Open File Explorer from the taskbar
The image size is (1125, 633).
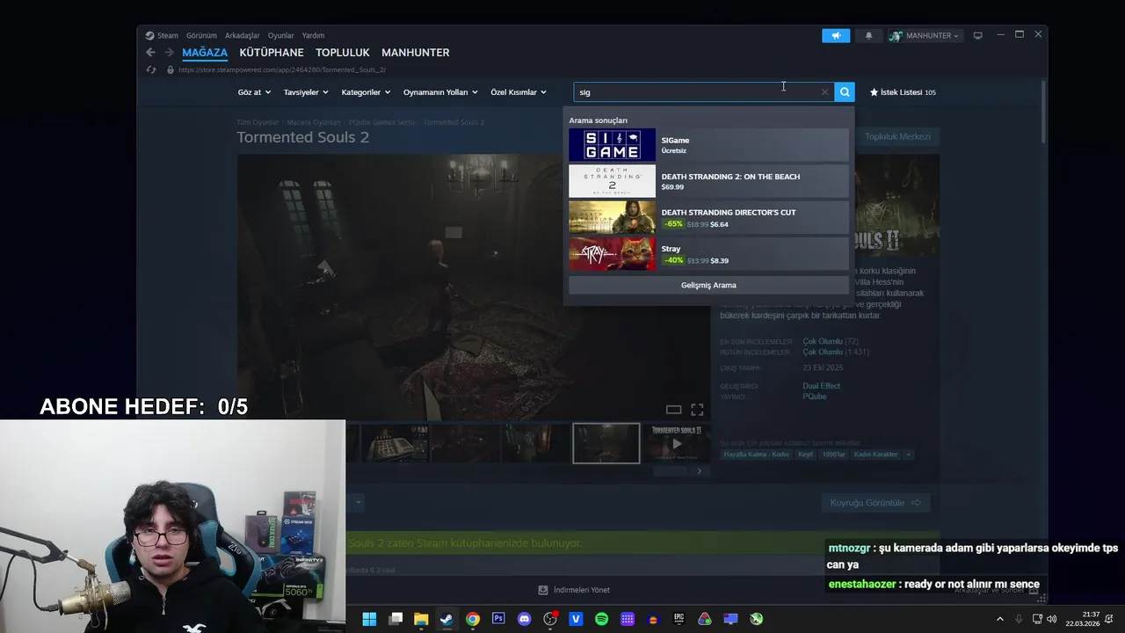tap(421, 619)
